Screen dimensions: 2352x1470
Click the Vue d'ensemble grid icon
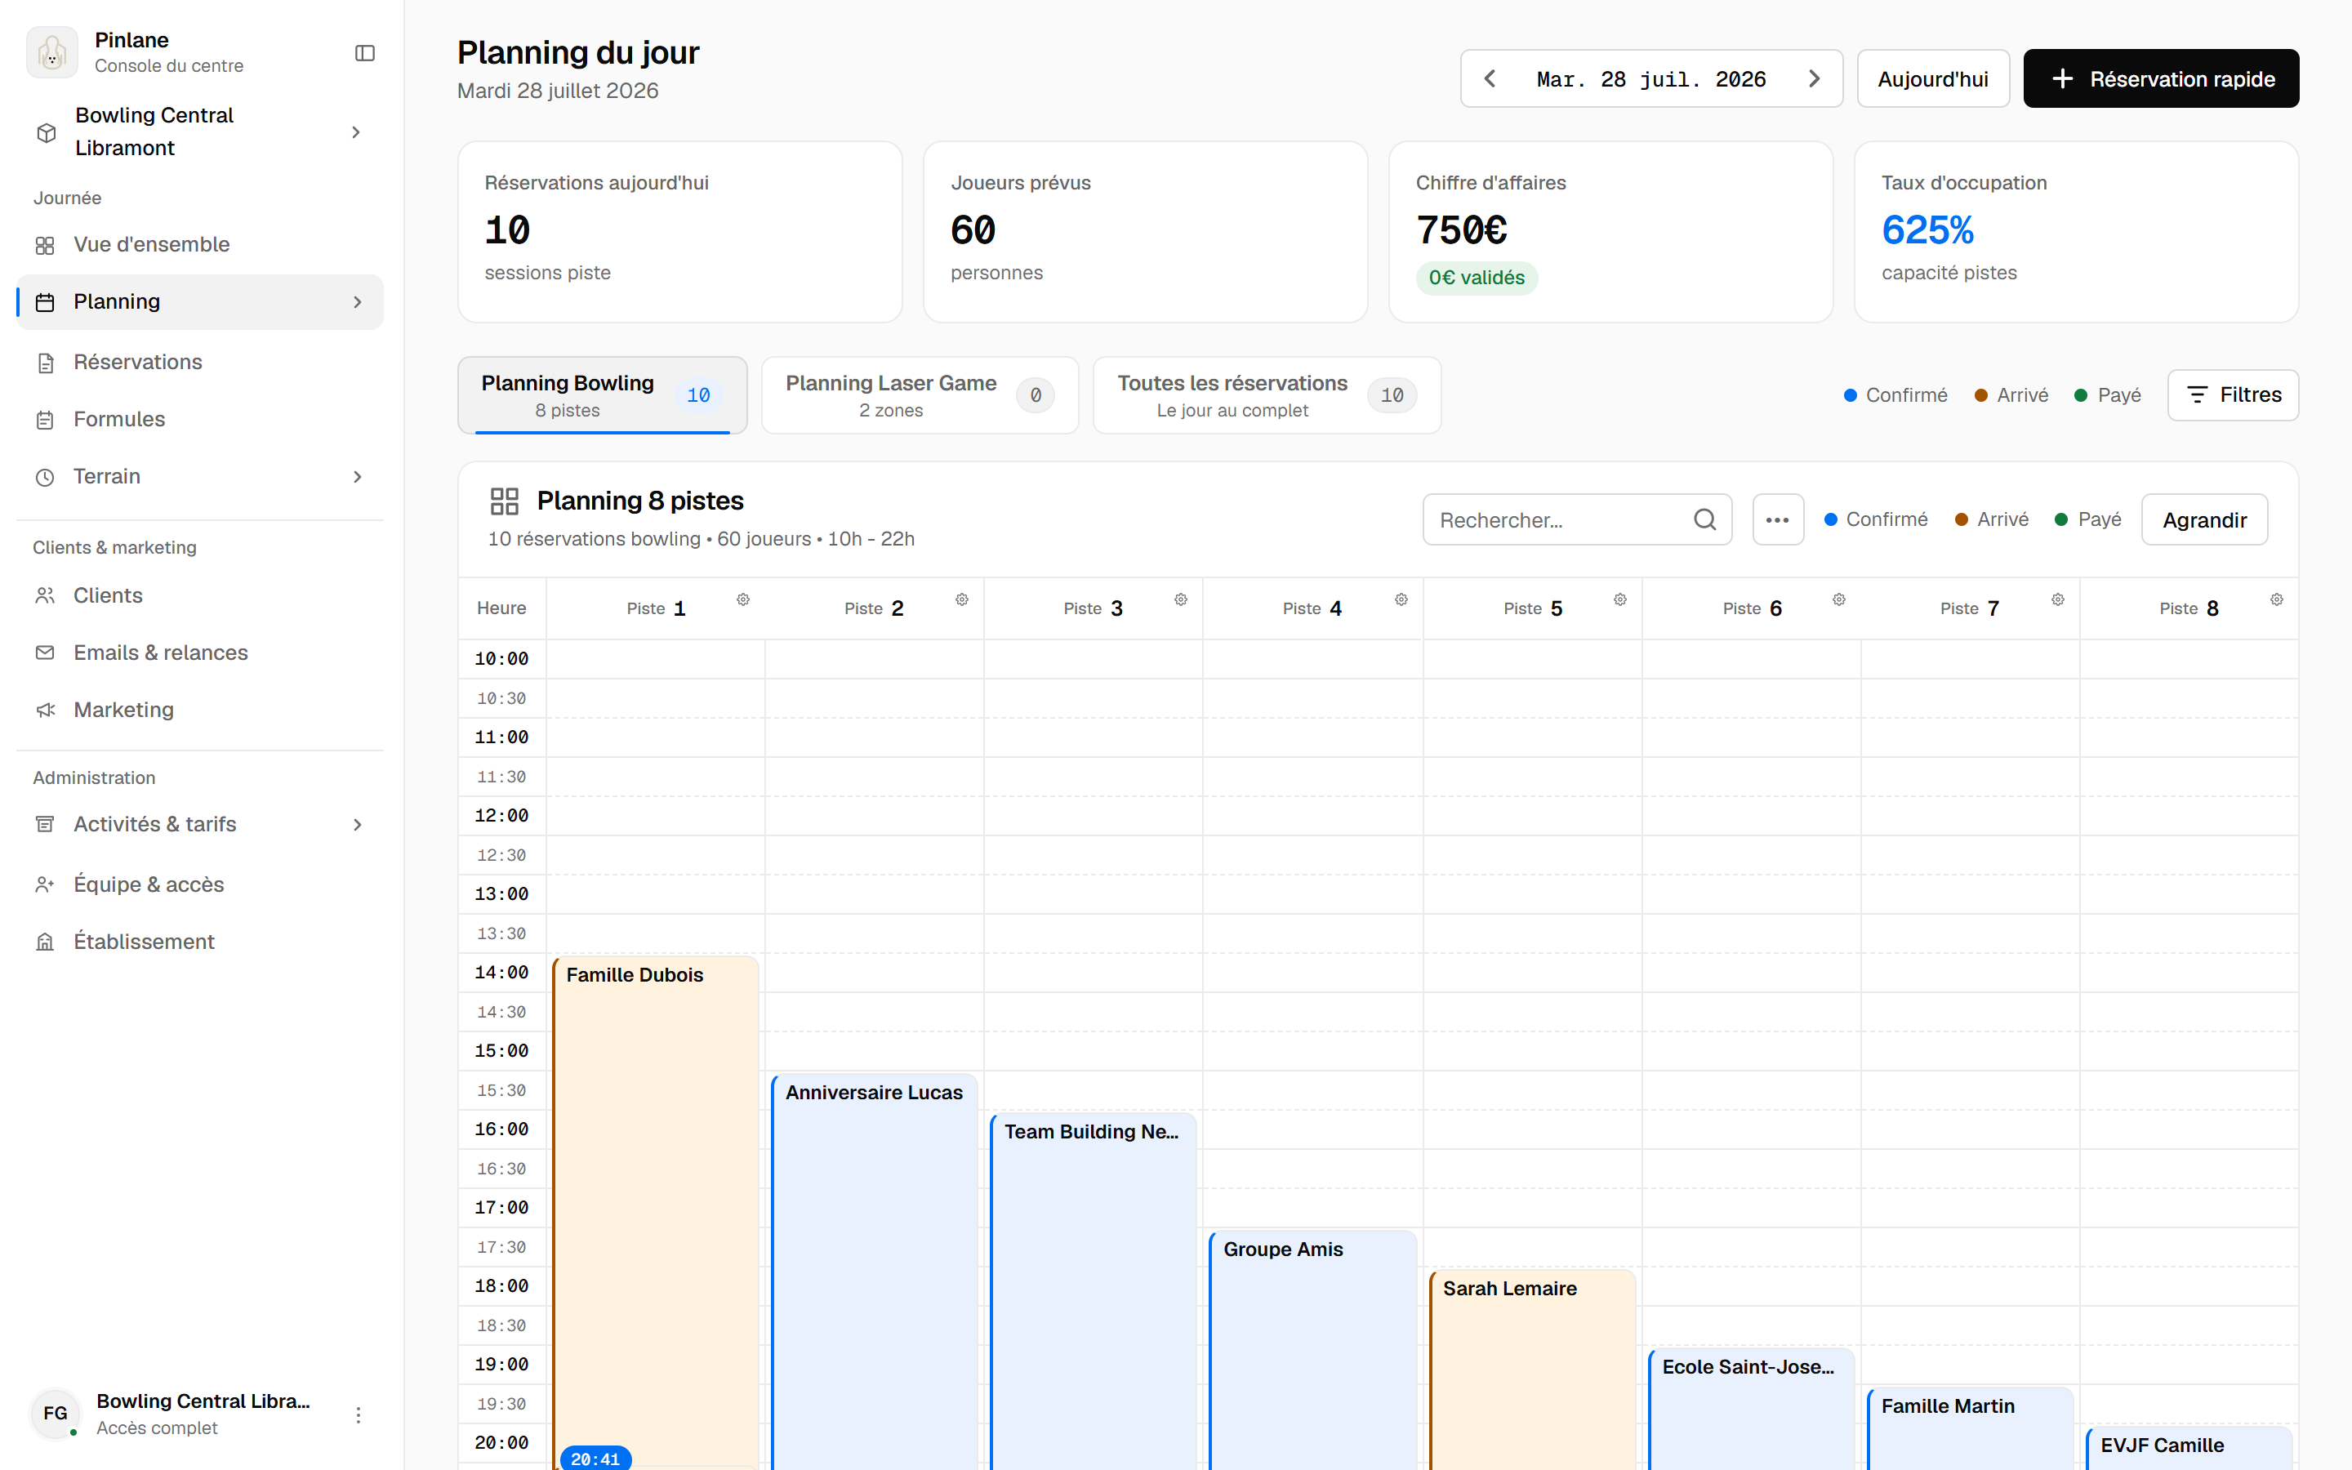pos(45,245)
